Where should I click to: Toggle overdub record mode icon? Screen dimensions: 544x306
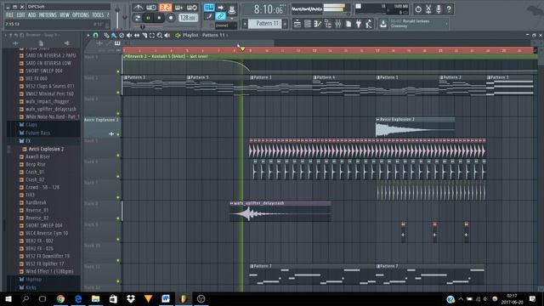(x=178, y=8)
